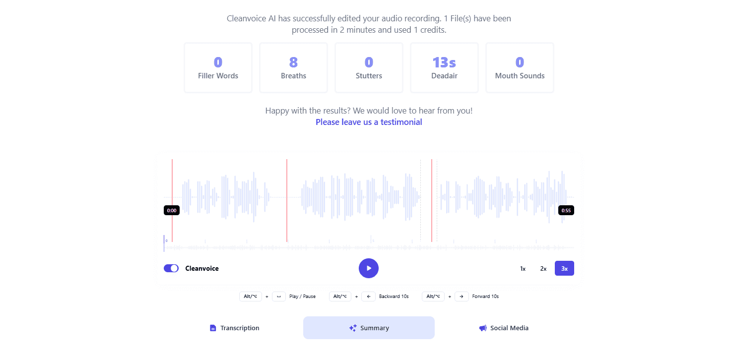Image resolution: width=729 pixels, height=355 pixels.
Task: Open the Transcription tab
Action: coord(234,328)
